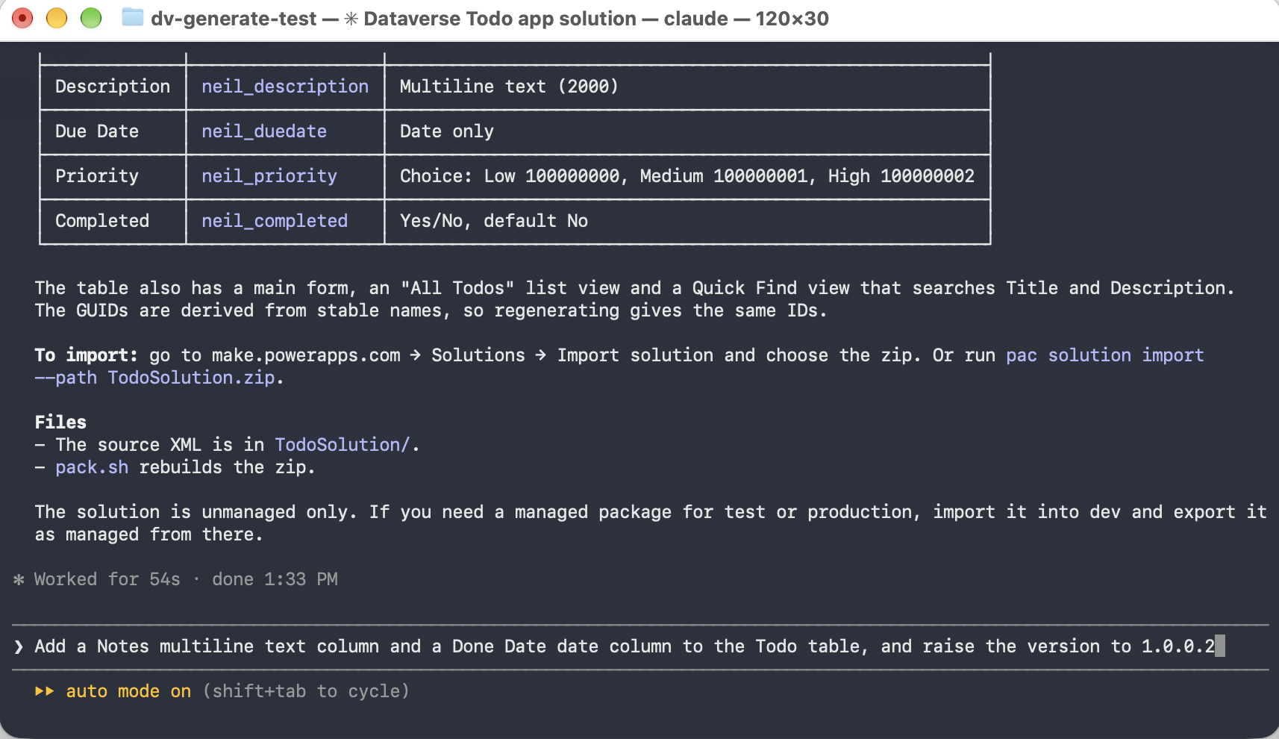The width and height of the screenshot is (1279, 739).
Task: Click the 'pac solution import' command text
Action: tap(1105, 355)
